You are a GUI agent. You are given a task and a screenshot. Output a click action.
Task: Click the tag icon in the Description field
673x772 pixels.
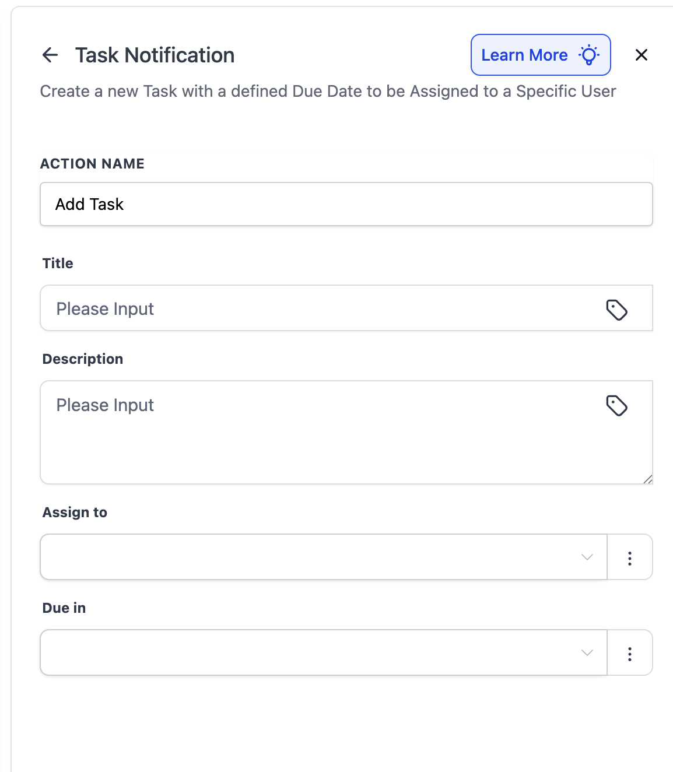click(x=618, y=406)
